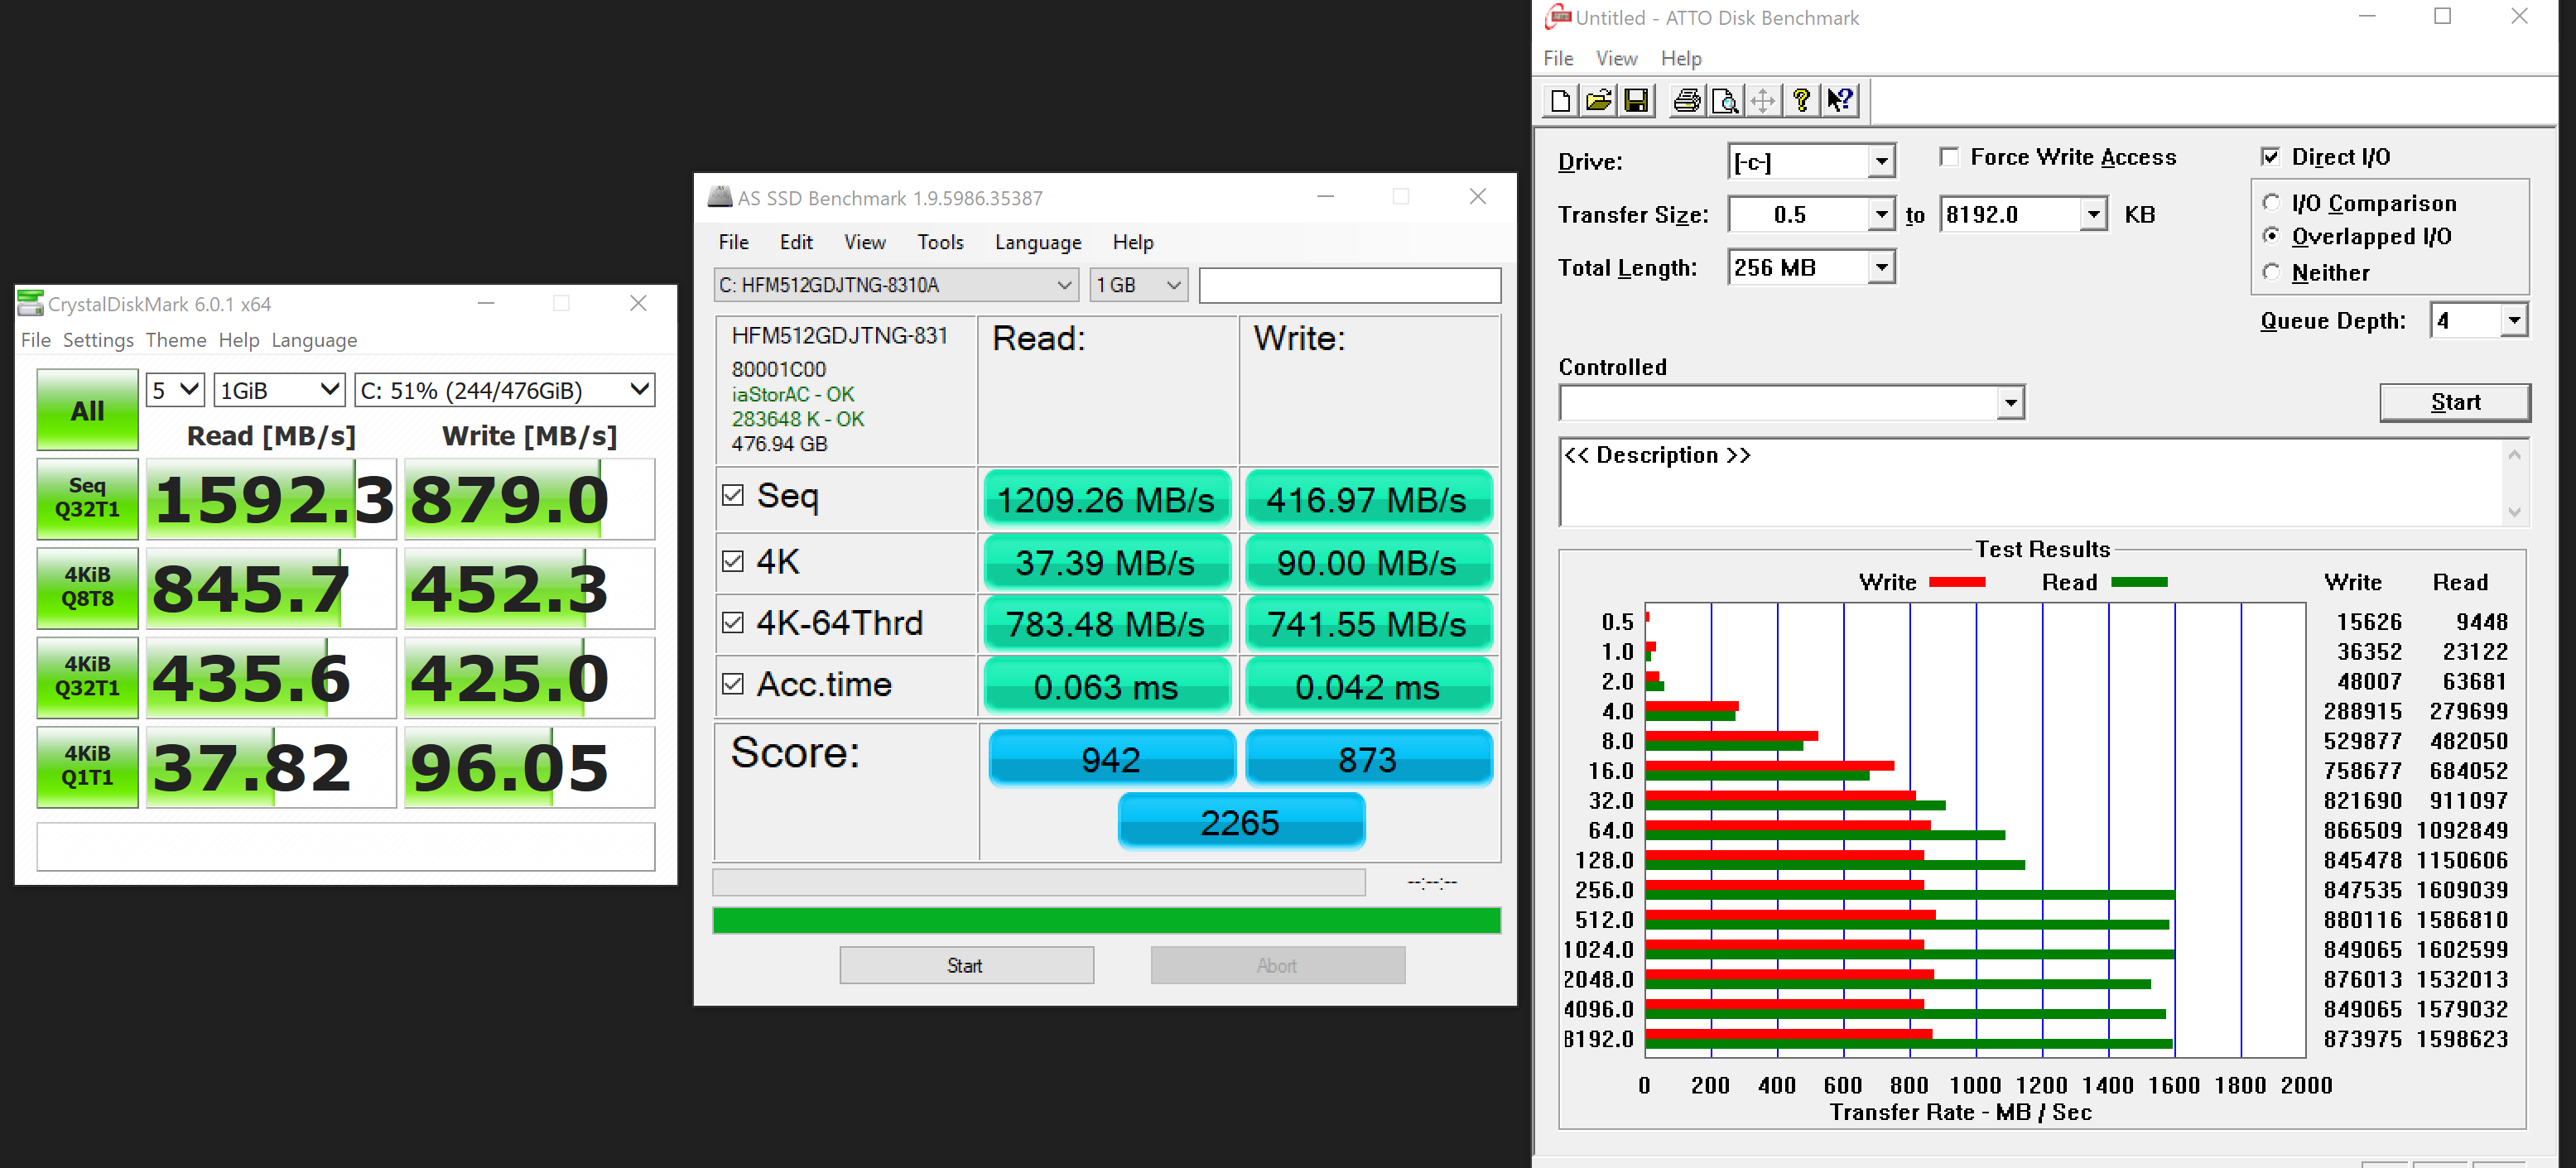Click green Read legend swatch in ATTO

(x=2139, y=582)
